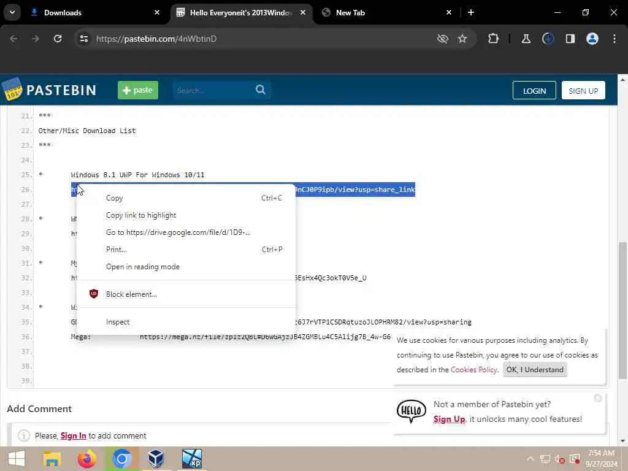628x471 pixels.
Task: Click the page vertical scrollbar thumb
Action: pos(622,310)
